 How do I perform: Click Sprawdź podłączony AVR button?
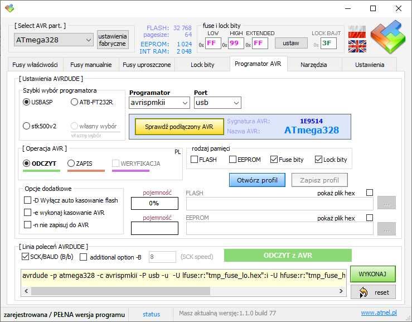point(179,127)
